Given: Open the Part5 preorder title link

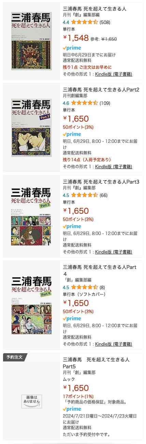Looking at the screenshot, I should tap(96, 363).
